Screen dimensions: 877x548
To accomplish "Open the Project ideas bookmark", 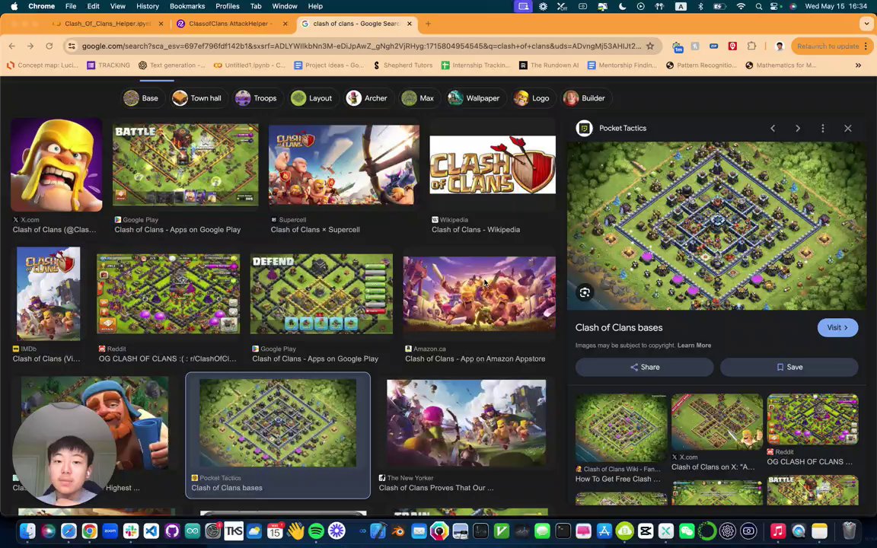I will (329, 65).
